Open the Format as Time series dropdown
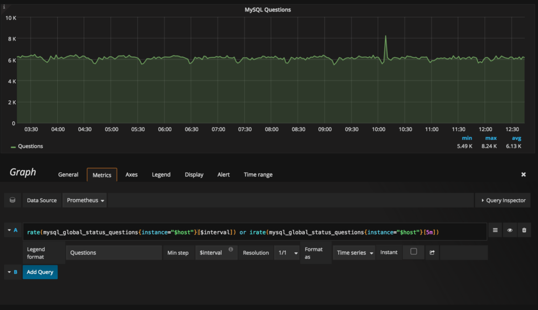 tap(354, 253)
